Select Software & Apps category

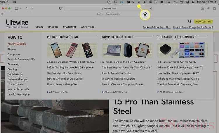[17, 79]
